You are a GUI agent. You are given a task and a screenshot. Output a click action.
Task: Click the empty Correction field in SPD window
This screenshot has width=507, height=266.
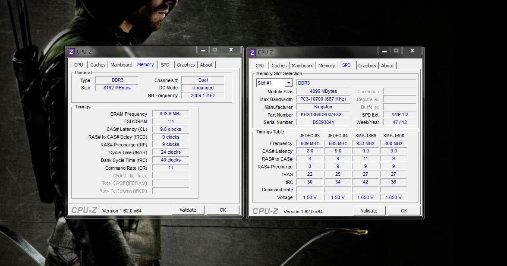400,91
